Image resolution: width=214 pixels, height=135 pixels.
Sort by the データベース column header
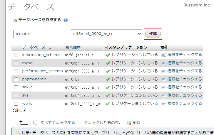pos(34,47)
